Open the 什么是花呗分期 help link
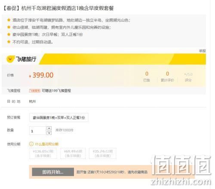Viewport: 215px width, 189px height. [47, 144]
